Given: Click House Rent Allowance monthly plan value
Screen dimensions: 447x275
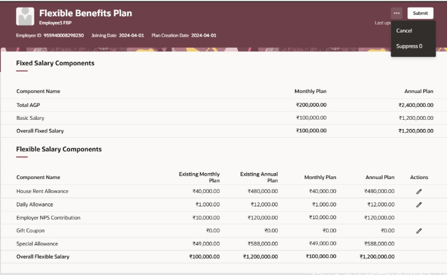Looking at the screenshot, I should pos(323,191).
